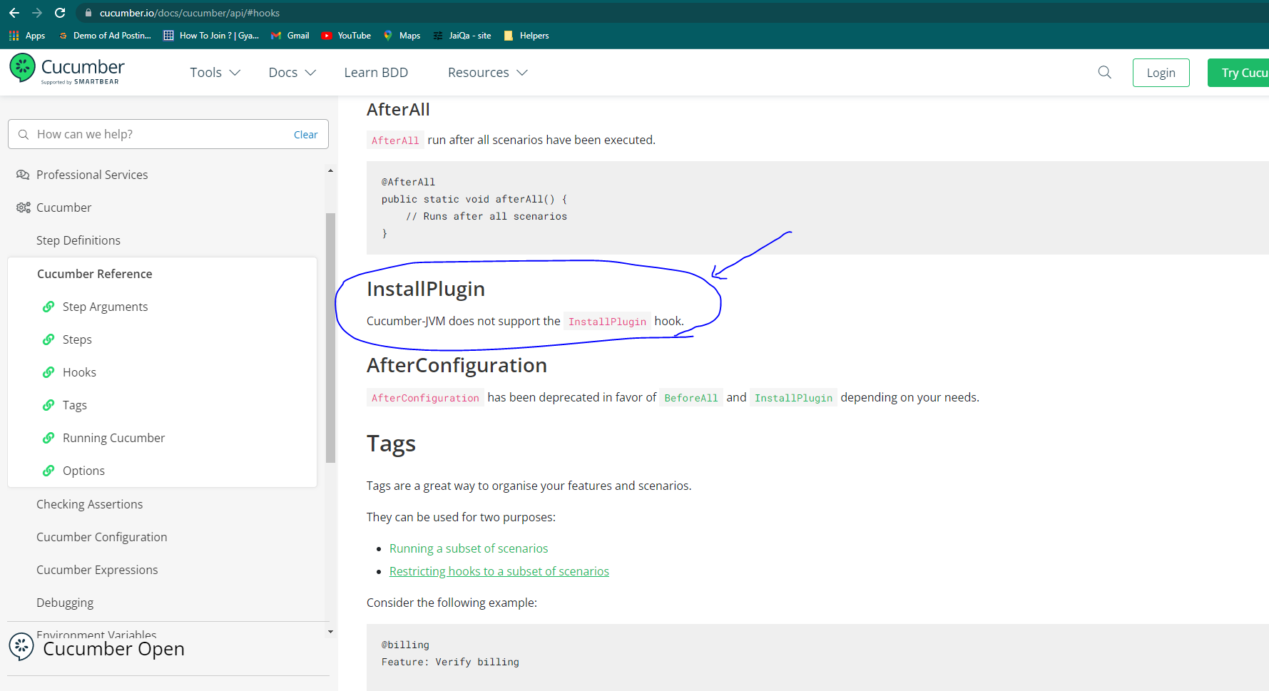Screen dimensions: 1269x691
Task: Click the Try Cucumber green button
Action: click(x=1238, y=73)
